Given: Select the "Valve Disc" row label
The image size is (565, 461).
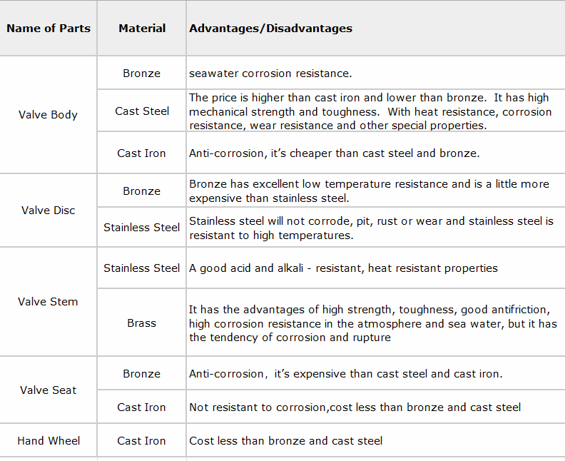Looking at the screenshot, I should pyautogui.click(x=48, y=211).
